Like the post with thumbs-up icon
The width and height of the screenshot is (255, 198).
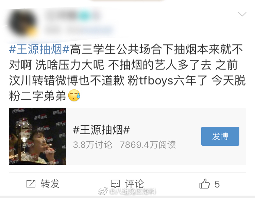[x=204, y=183]
